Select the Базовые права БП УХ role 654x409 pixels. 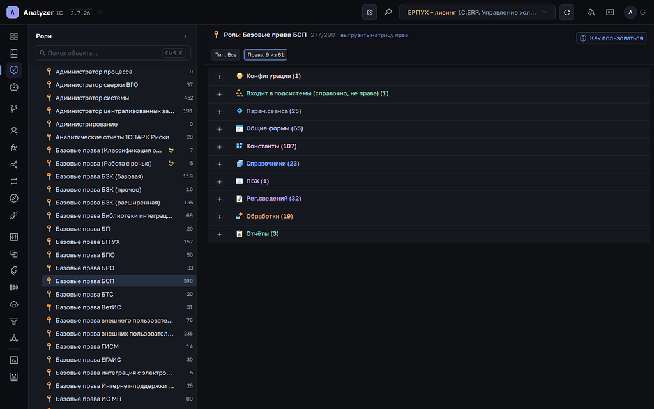119,242
